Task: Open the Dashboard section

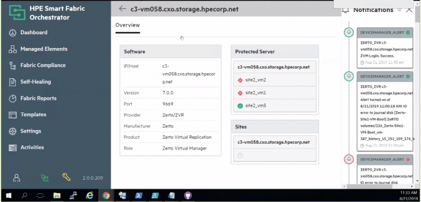Action: pyautogui.click(x=29, y=33)
